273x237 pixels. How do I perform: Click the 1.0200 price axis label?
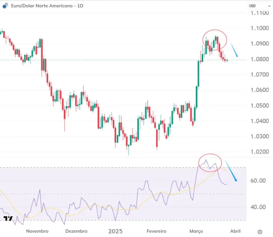[260, 152]
